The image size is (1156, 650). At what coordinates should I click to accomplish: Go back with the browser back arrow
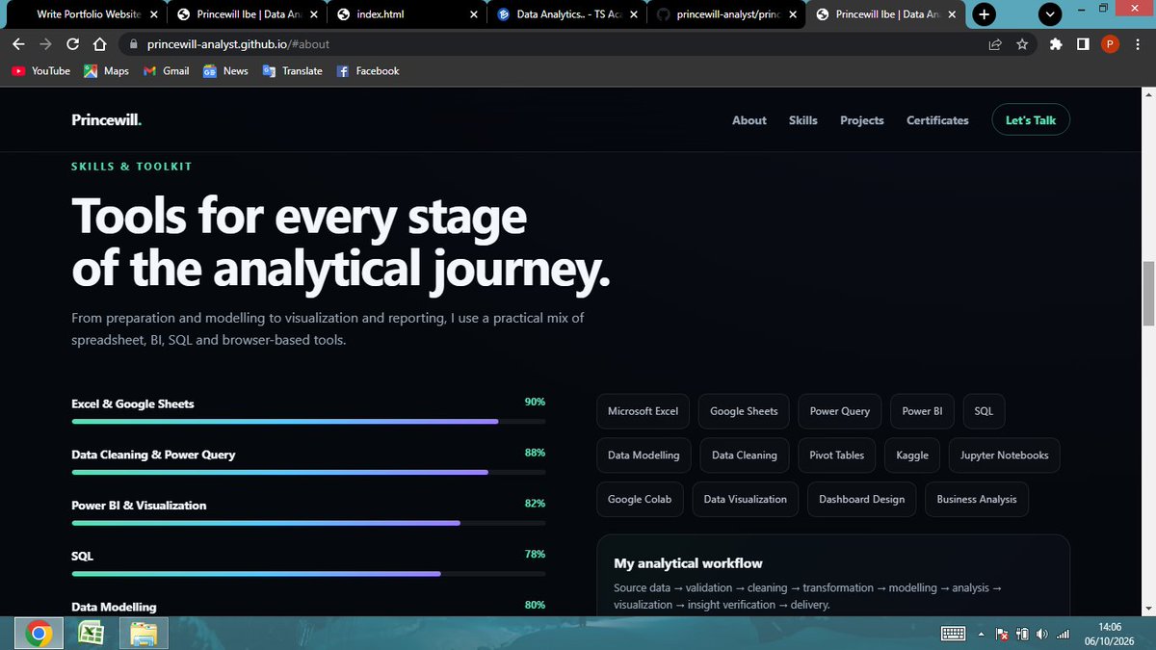click(18, 44)
